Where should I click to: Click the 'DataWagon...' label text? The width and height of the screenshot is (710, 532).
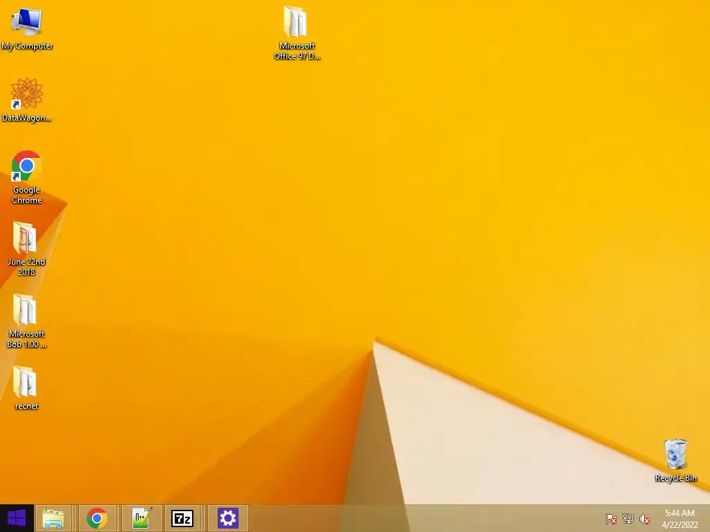27,118
